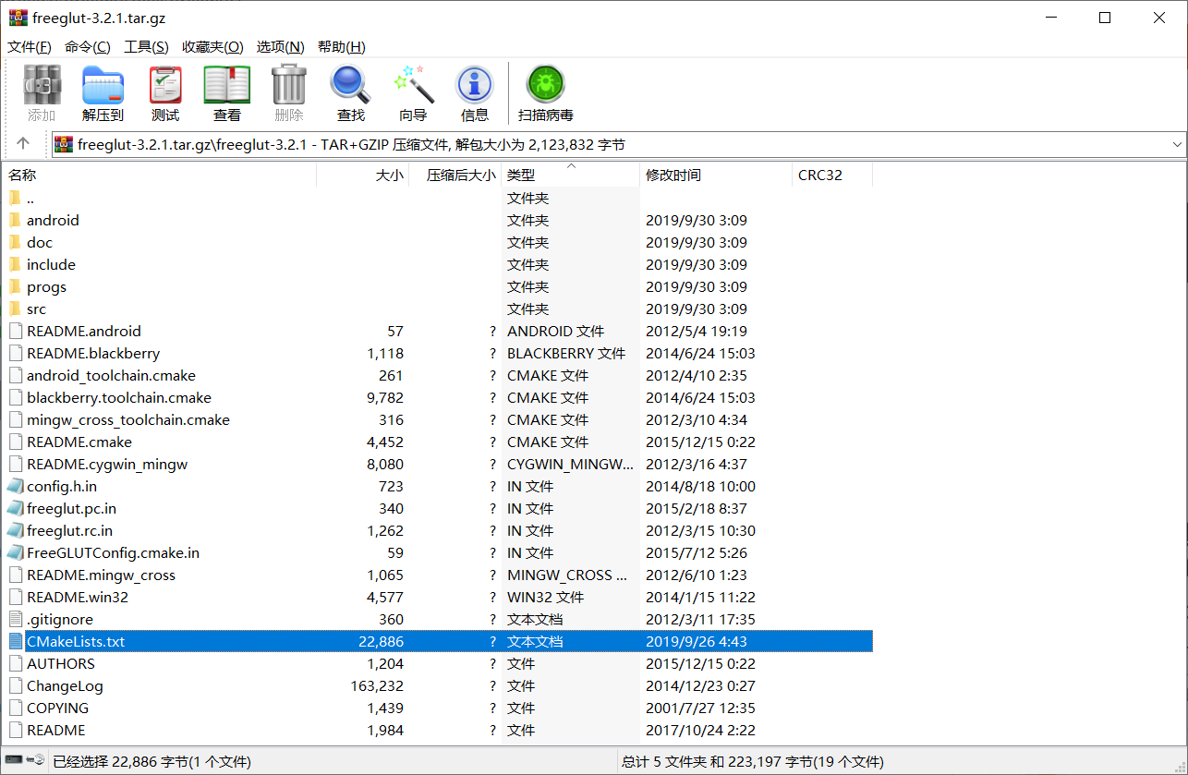Select android_toolchain.cmake file name
1188x775 pixels.
(x=111, y=375)
